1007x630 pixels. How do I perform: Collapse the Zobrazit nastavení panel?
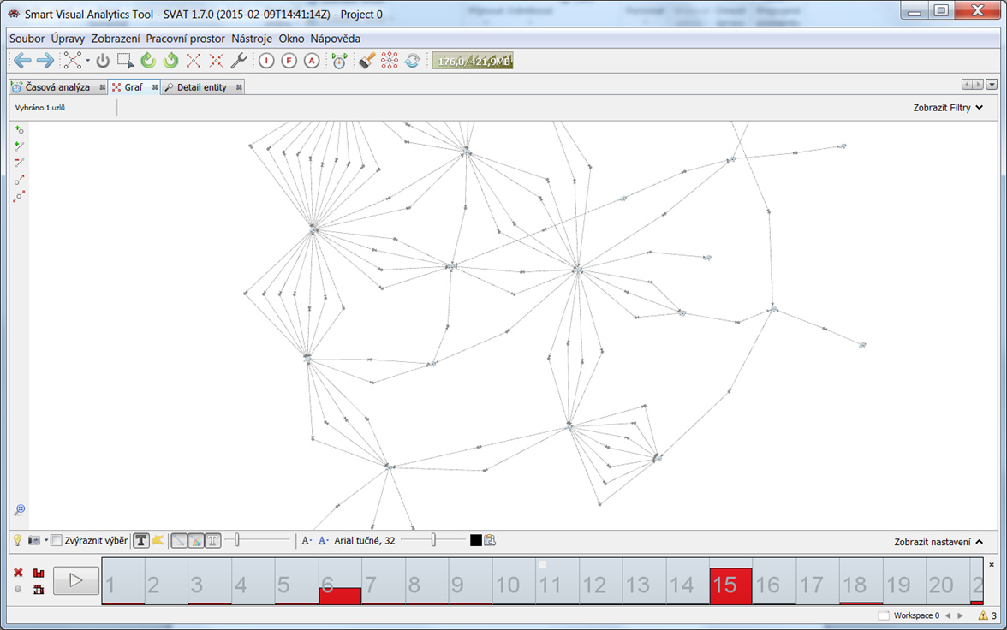pyautogui.click(x=938, y=542)
